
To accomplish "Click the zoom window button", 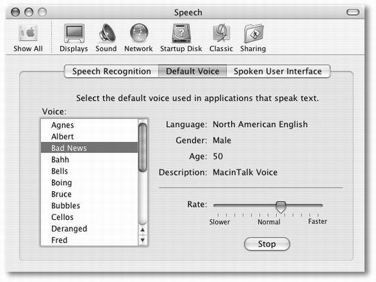I will [42, 12].
